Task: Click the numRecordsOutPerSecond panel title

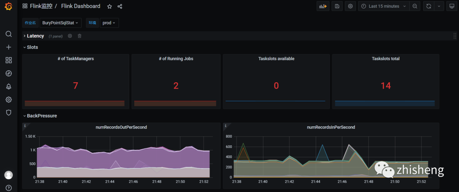Action: coord(121,127)
